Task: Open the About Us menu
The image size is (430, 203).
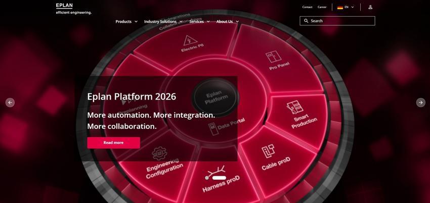Action: point(228,22)
